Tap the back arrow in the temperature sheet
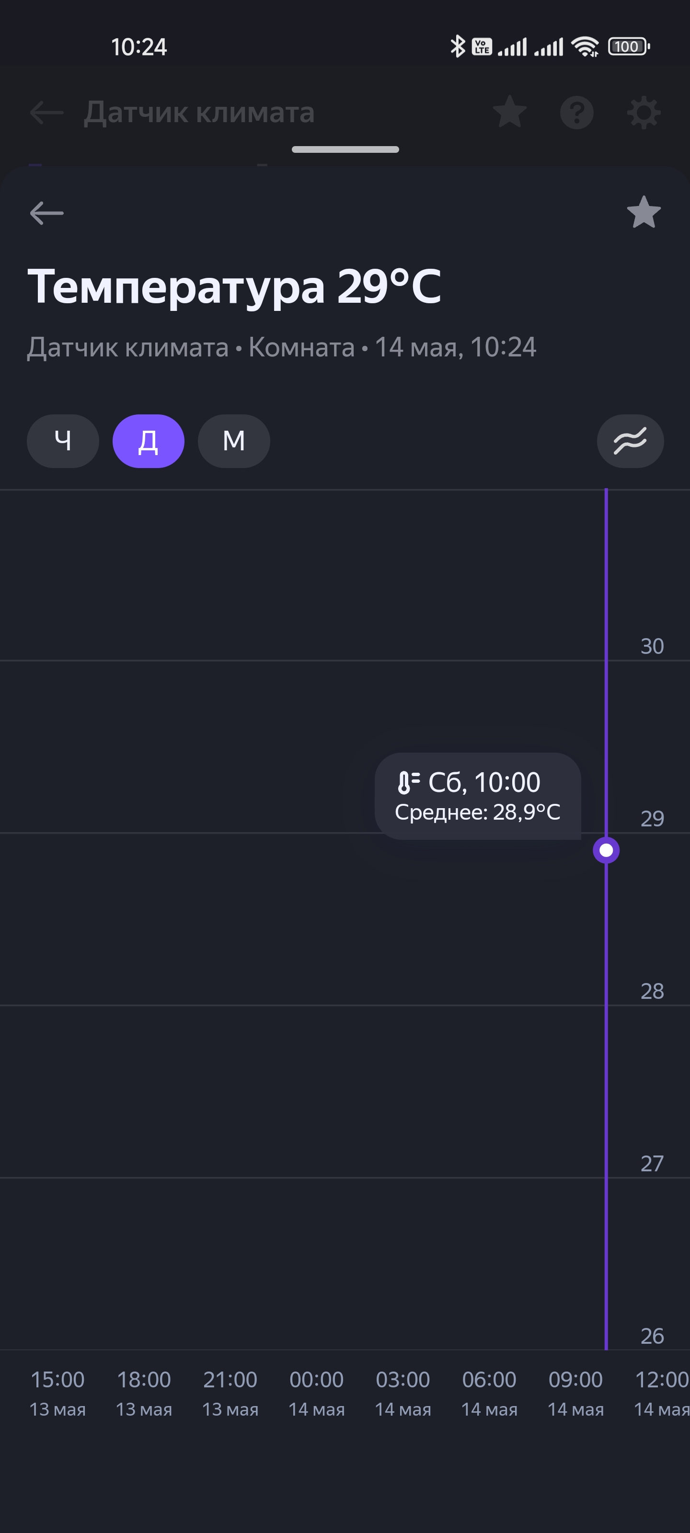Image resolution: width=690 pixels, height=1533 pixels. [x=46, y=212]
